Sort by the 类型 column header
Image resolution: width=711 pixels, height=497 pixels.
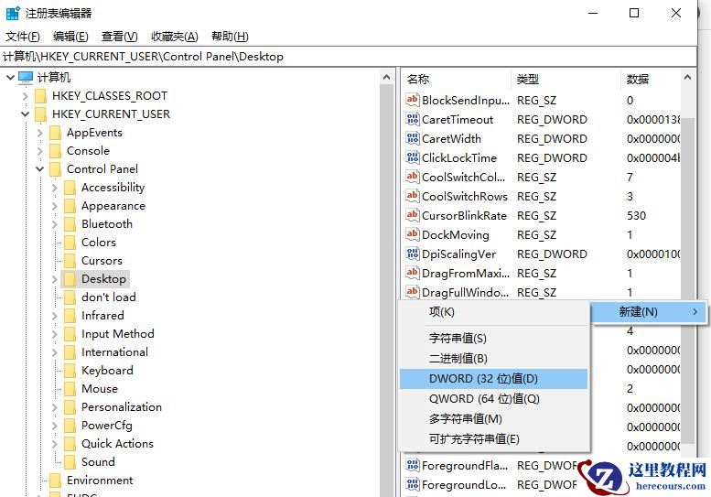[x=566, y=80]
